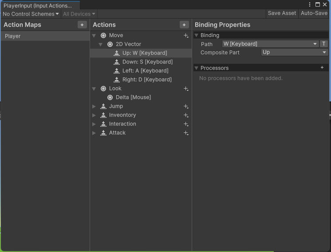The image size is (331, 252).
Task: Select the Inveontory action row
Action: click(141, 115)
